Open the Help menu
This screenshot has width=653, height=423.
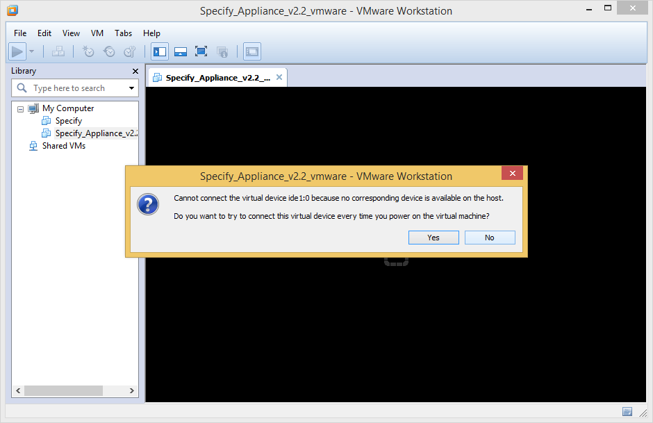[151, 33]
